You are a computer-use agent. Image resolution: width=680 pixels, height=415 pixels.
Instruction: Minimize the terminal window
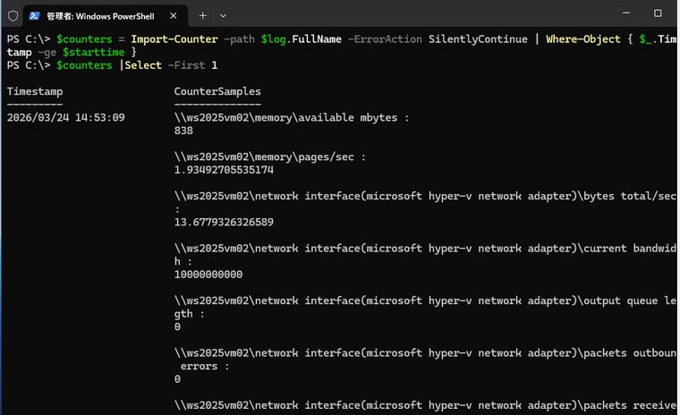(626, 13)
